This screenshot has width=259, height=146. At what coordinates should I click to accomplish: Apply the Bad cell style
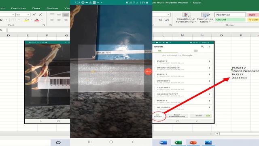253,15
